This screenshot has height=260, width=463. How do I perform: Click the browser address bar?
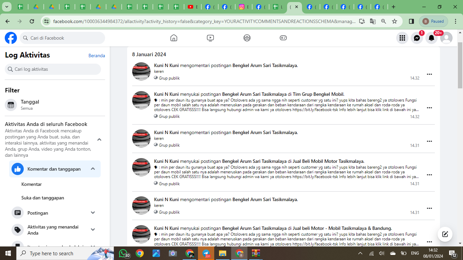click(x=204, y=21)
